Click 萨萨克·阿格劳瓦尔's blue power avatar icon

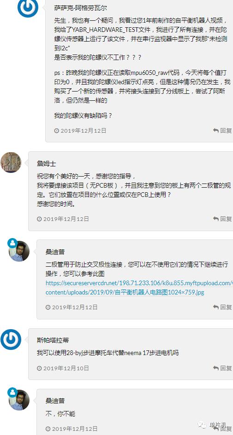click(27, 7)
